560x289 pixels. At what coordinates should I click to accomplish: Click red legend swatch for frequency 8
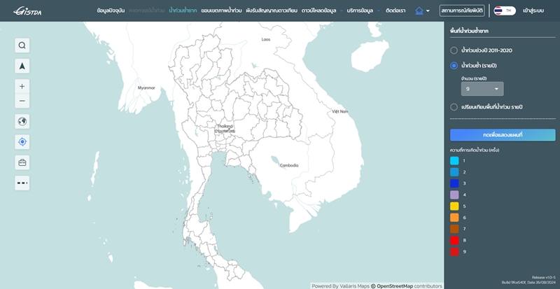click(x=454, y=240)
